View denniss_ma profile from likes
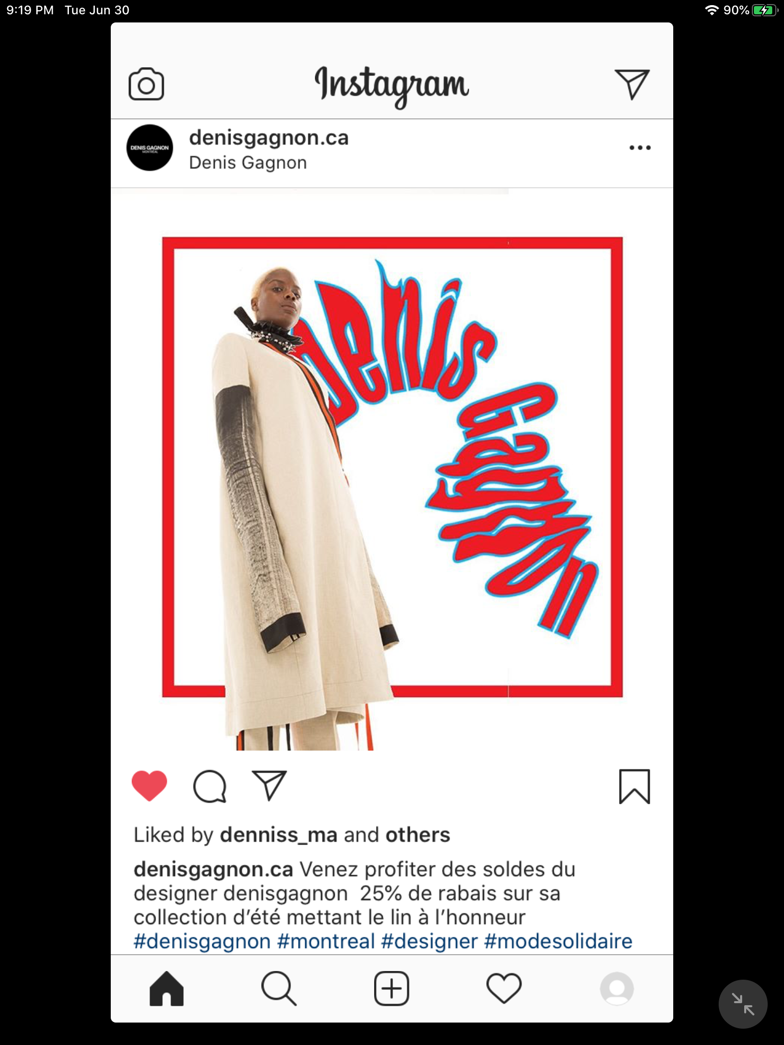Image resolution: width=784 pixels, height=1045 pixels. (x=279, y=835)
